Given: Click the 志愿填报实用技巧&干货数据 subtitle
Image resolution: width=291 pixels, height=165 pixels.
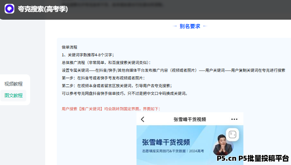Looking at the screenshot, I should coord(173,151).
